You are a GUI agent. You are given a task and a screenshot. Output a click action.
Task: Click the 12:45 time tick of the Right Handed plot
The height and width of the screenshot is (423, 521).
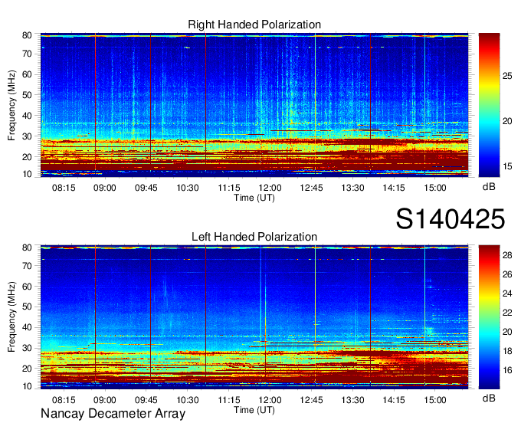[311, 188]
